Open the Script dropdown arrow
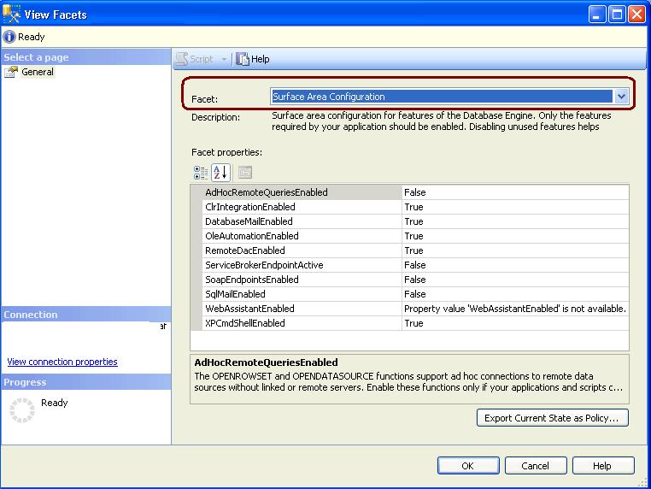 (x=225, y=59)
